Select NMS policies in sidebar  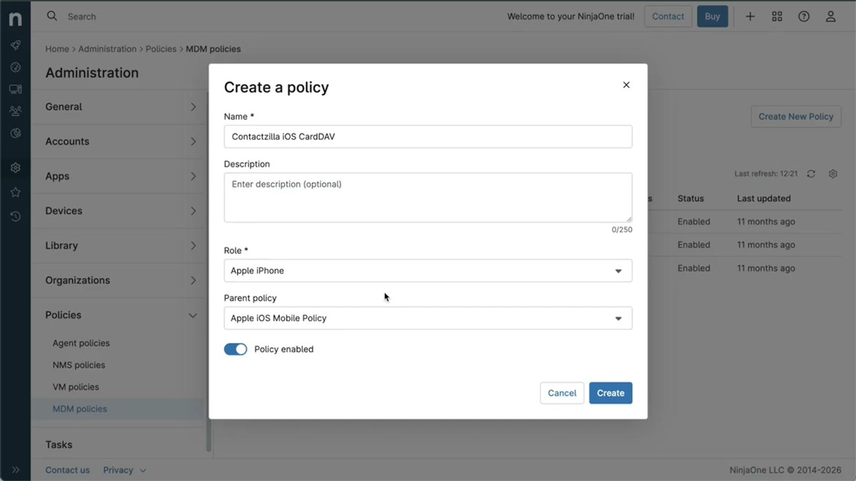tap(79, 365)
